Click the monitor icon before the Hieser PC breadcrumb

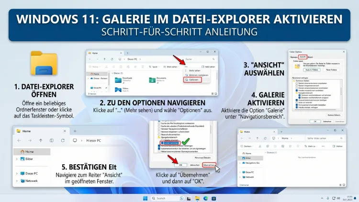click(75, 140)
